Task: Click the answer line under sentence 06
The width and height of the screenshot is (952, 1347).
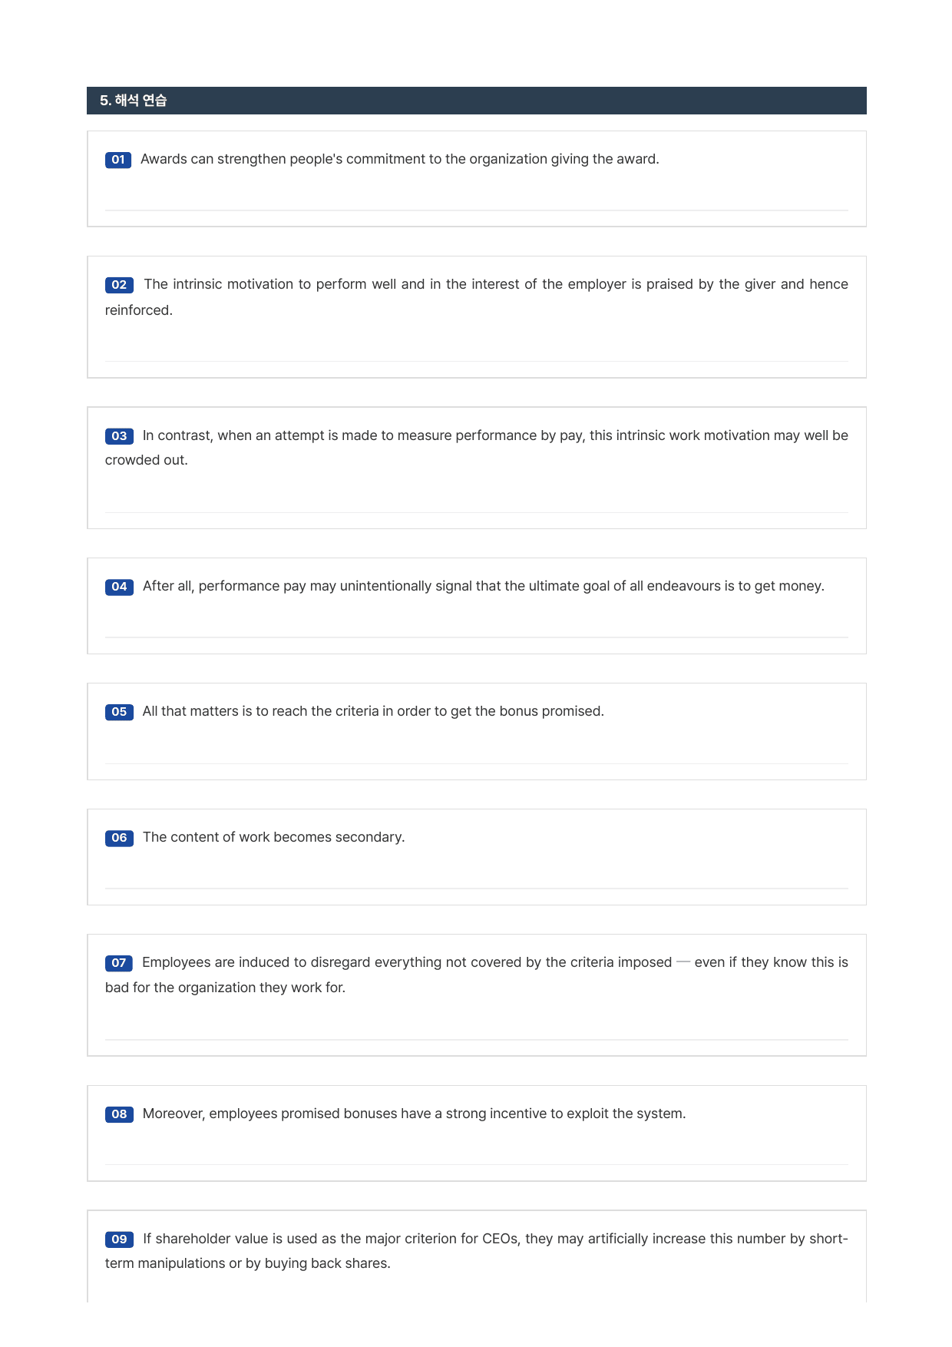Action: click(476, 889)
